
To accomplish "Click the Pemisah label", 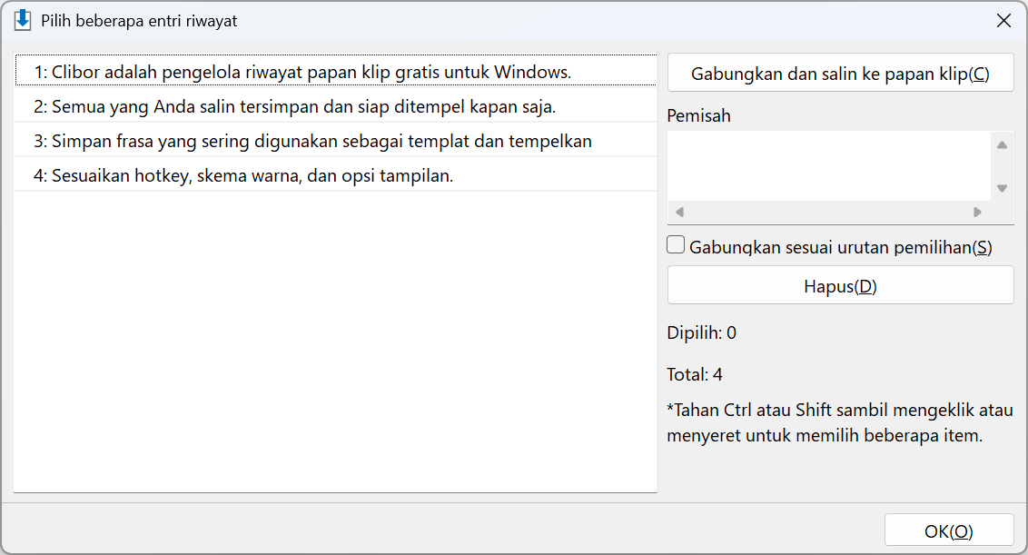I will tap(698, 115).
